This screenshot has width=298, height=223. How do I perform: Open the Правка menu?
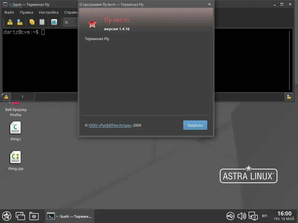pyautogui.click(x=26, y=12)
